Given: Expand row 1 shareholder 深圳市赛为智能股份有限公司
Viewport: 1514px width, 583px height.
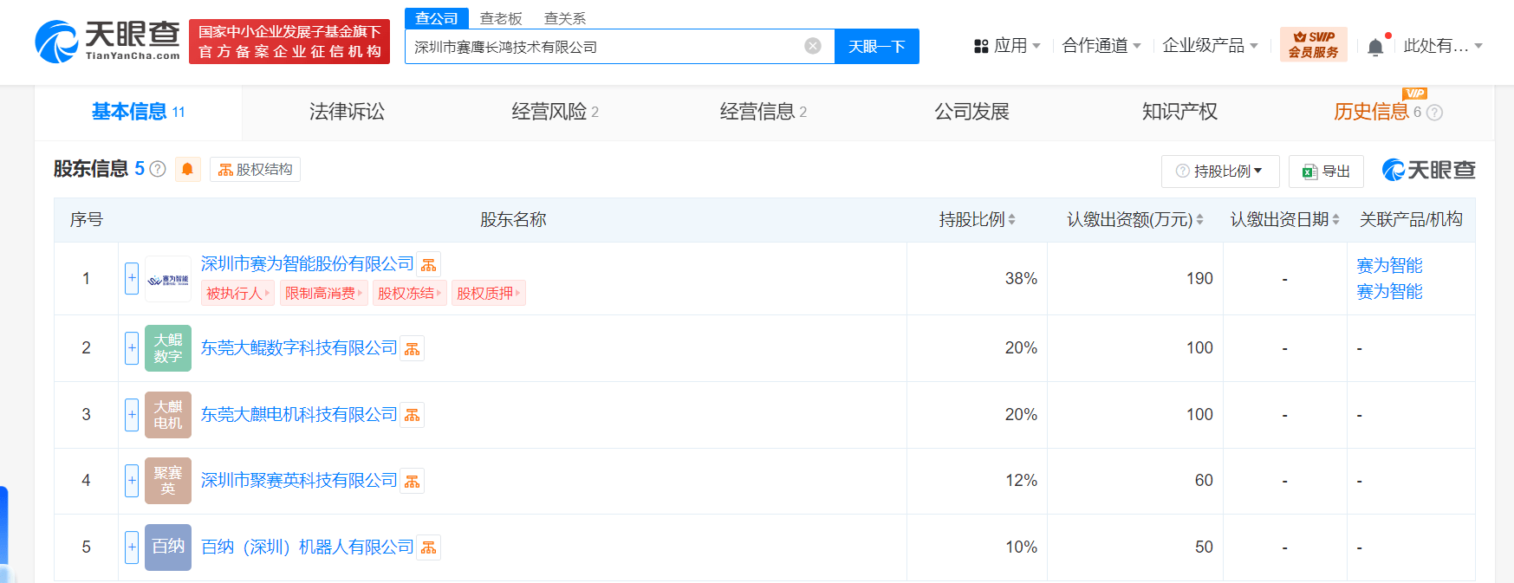Looking at the screenshot, I should tap(132, 278).
